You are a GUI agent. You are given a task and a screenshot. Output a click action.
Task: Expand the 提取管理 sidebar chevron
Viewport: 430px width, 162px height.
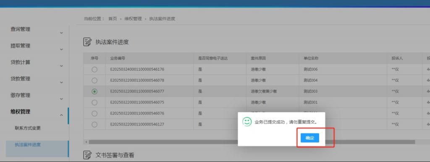[61, 49]
